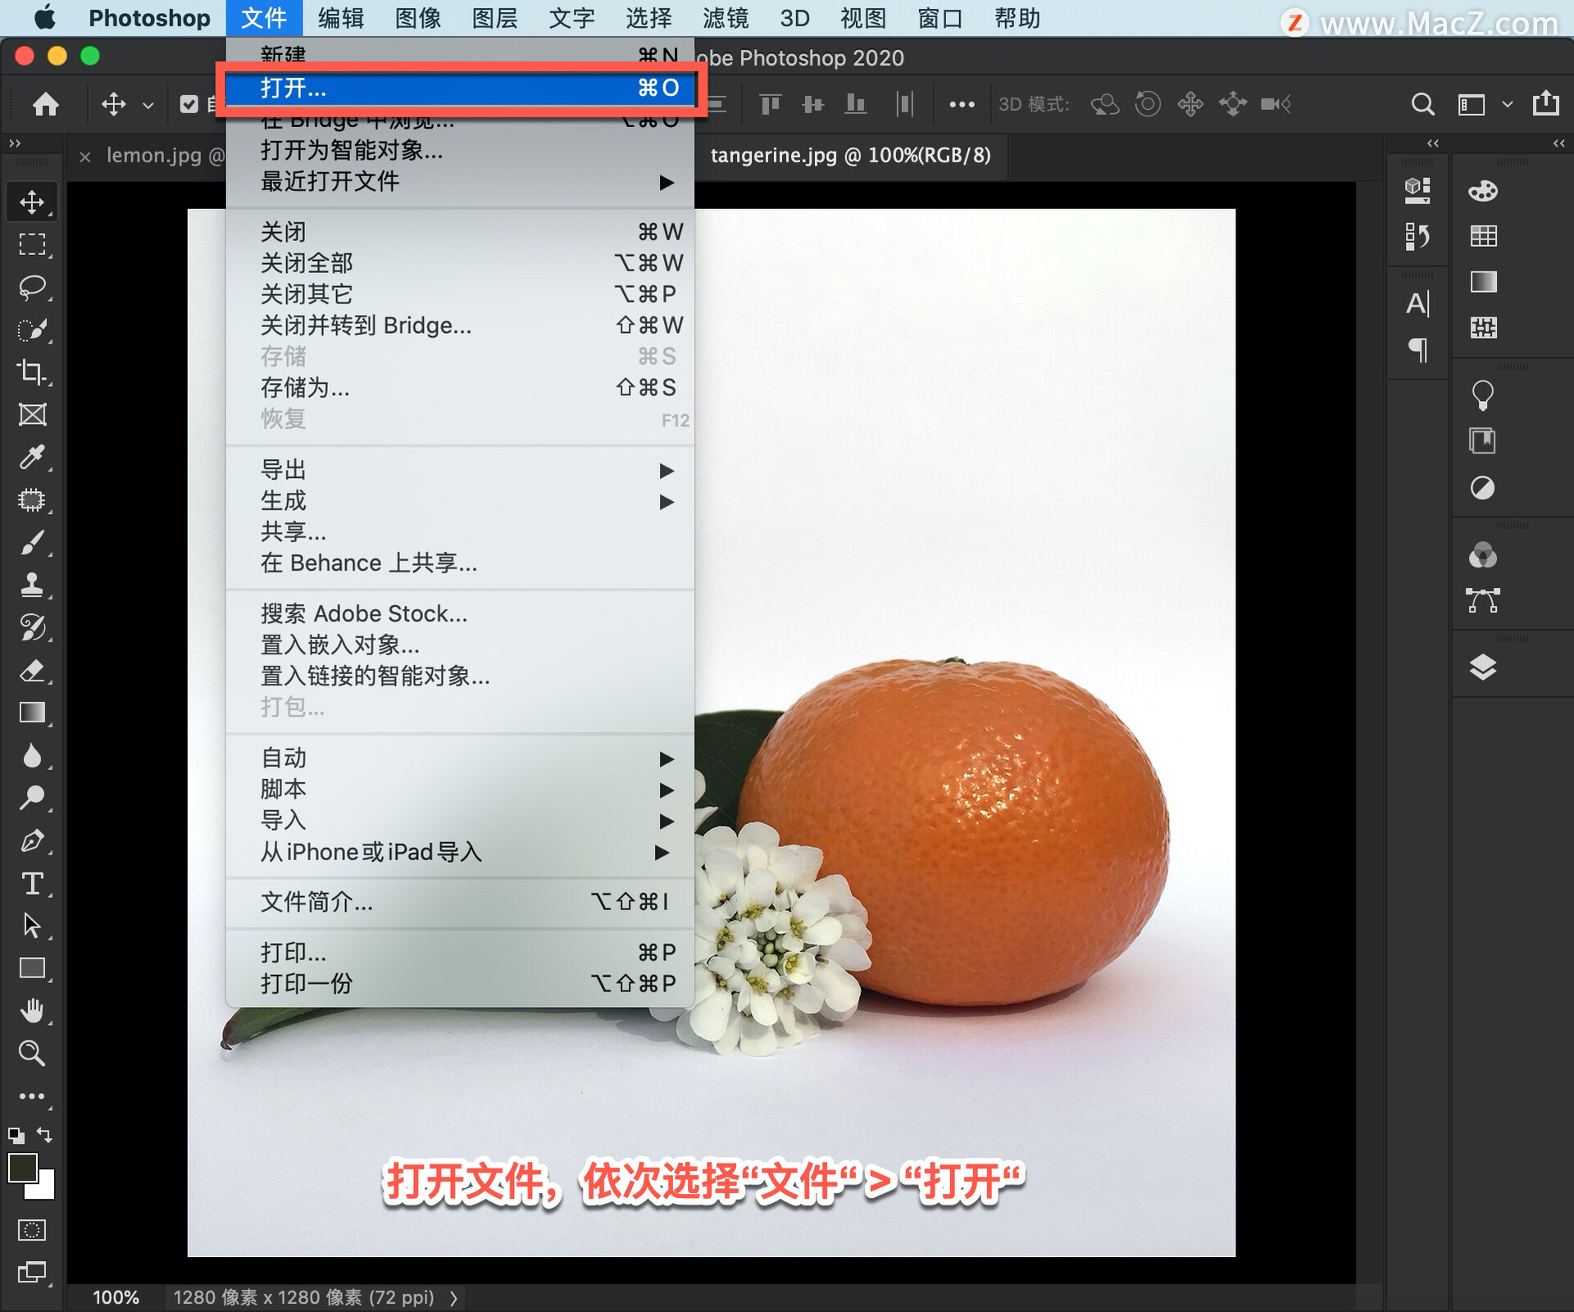Switch to the tangerine.jpg document tab

tap(851, 155)
